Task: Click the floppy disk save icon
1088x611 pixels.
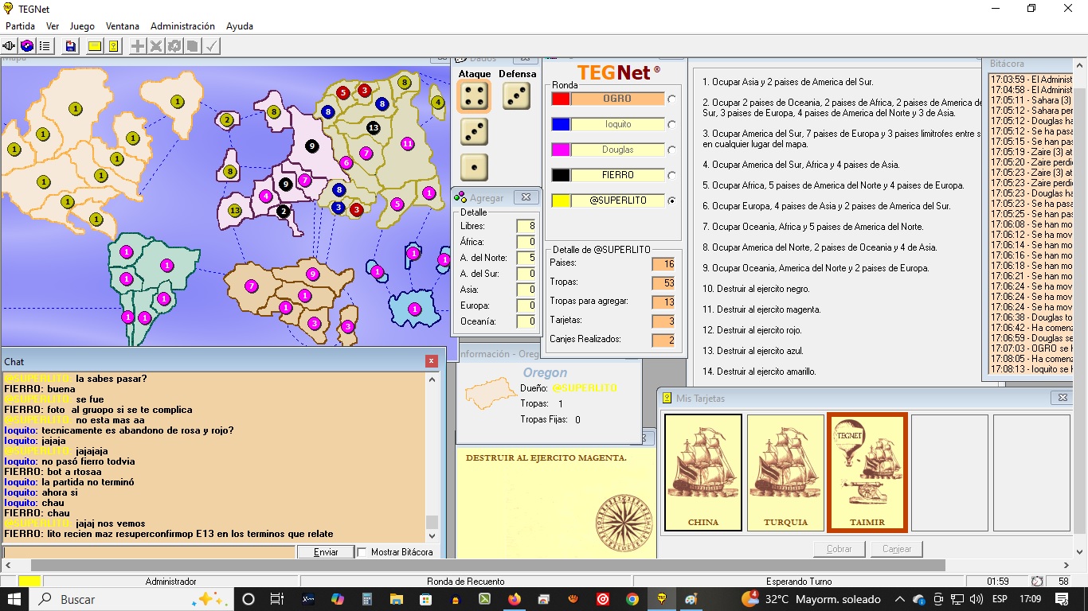Action: (71, 46)
